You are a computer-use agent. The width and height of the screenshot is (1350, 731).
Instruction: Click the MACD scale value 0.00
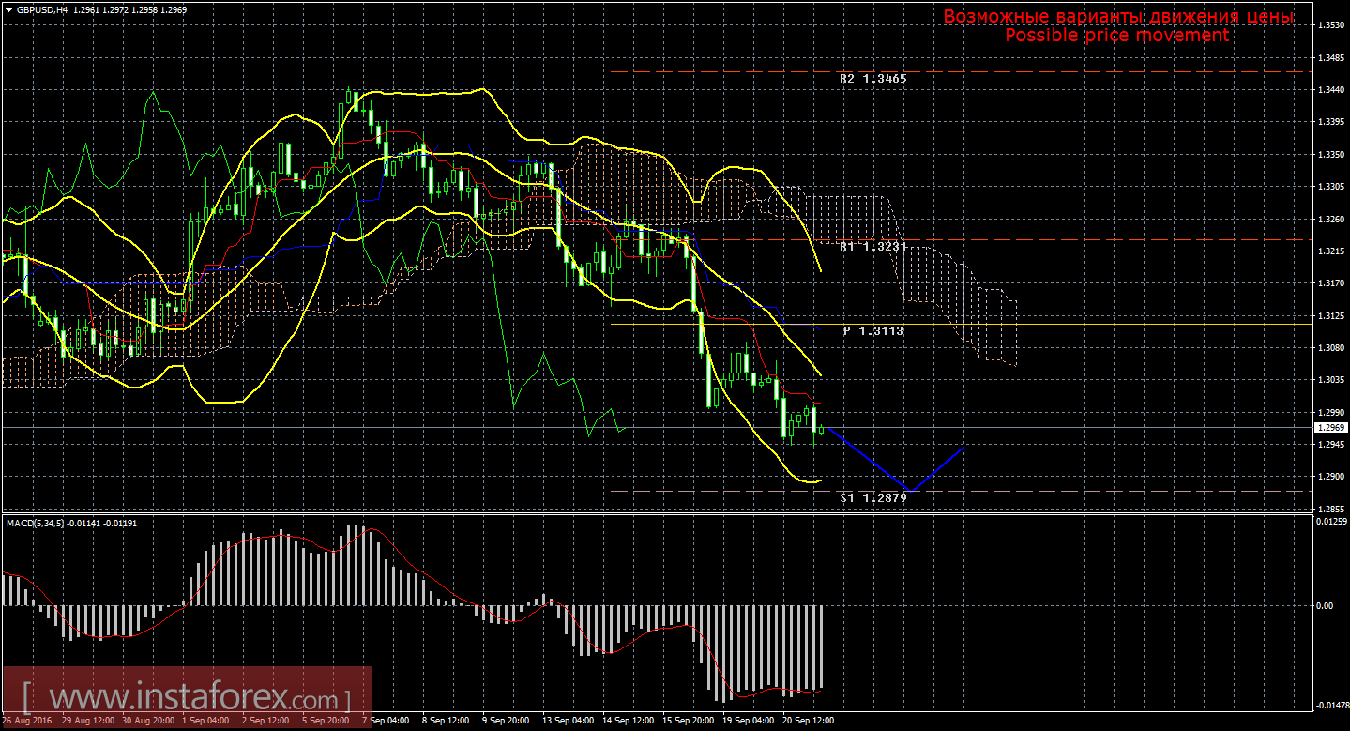coord(1327,606)
